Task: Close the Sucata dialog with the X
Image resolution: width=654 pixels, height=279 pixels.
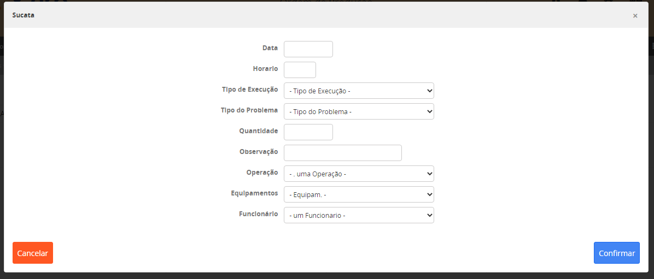Action: [635, 16]
